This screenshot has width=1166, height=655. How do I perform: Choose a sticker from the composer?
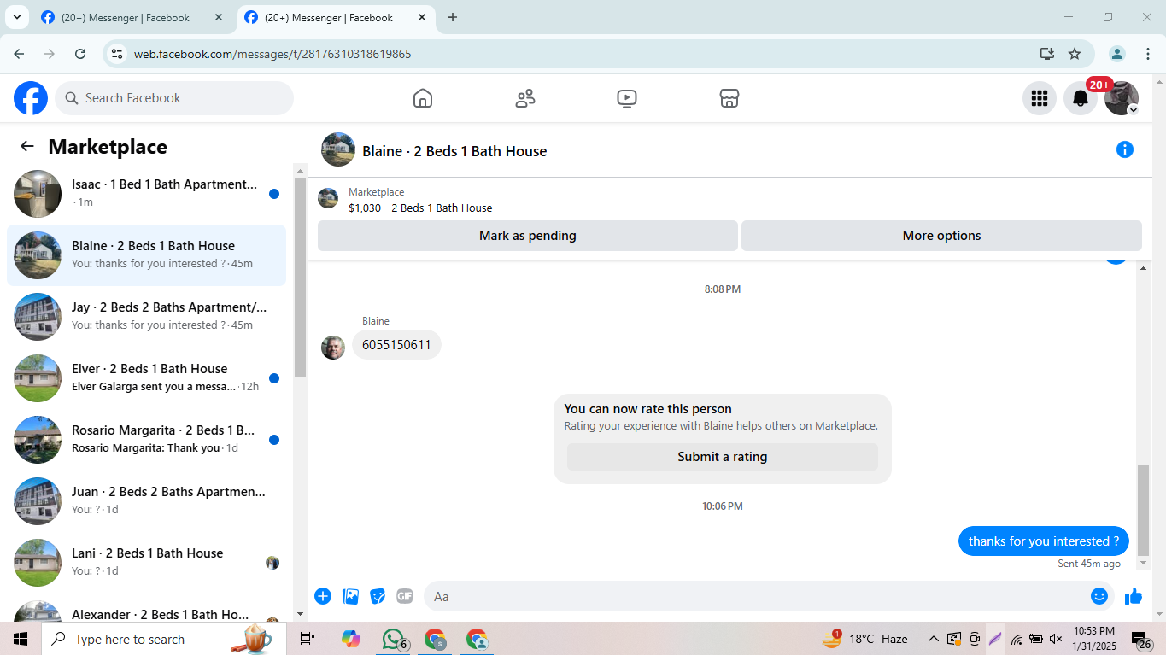click(x=378, y=596)
